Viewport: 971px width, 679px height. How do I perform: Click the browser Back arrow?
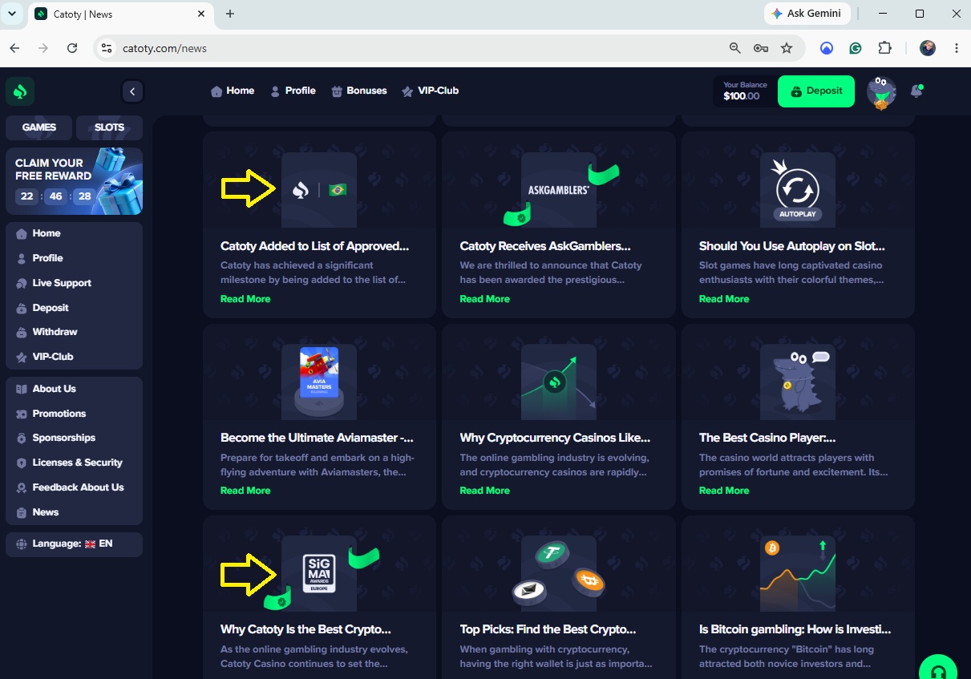[14, 48]
